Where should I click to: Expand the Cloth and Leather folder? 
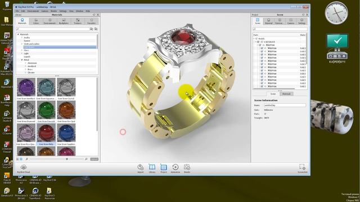click(22, 44)
